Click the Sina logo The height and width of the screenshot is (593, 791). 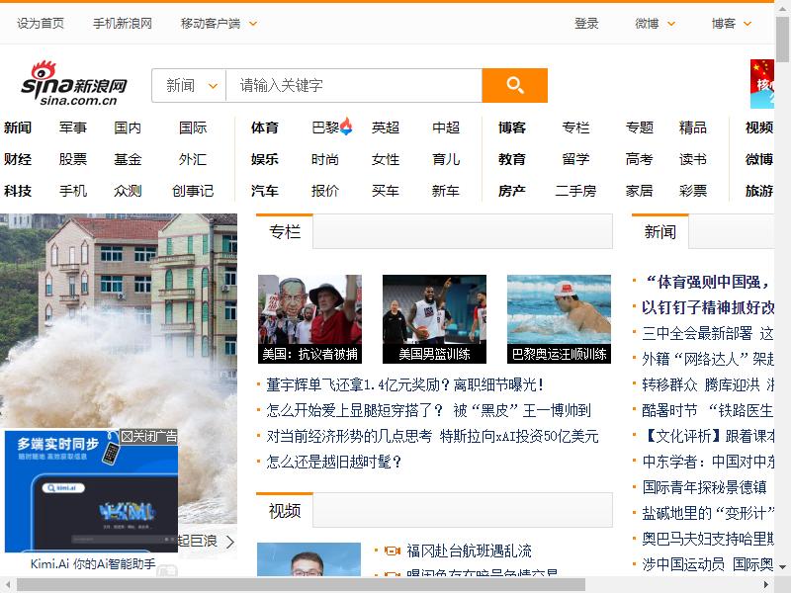tap(73, 84)
